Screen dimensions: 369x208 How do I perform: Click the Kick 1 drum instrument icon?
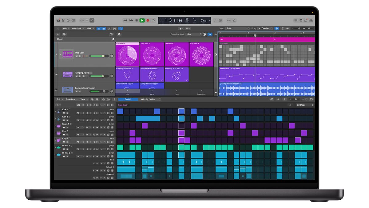point(59,111)
